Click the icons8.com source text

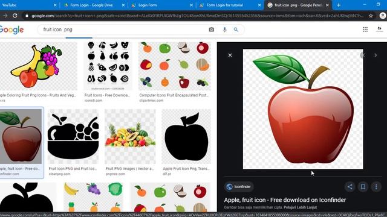click(93, 101)
